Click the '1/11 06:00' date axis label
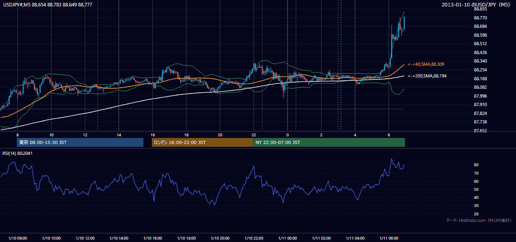The height and width of the screenshot is (242, 516). (x=389, y=238)
